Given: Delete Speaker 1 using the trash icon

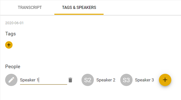Looking at the screenshot, I should coord(70,80).
